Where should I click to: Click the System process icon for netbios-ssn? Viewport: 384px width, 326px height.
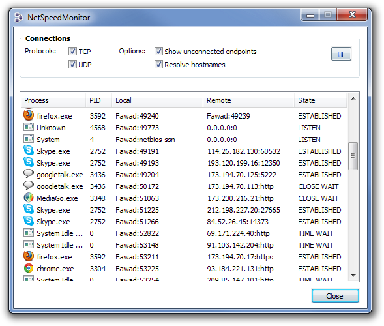(x=29, y=139)
